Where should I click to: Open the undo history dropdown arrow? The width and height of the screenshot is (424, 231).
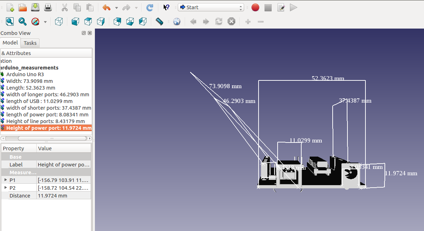[x=116, y=7]
